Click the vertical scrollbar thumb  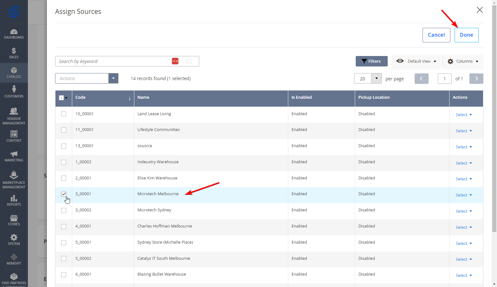(x=494, y=118)
